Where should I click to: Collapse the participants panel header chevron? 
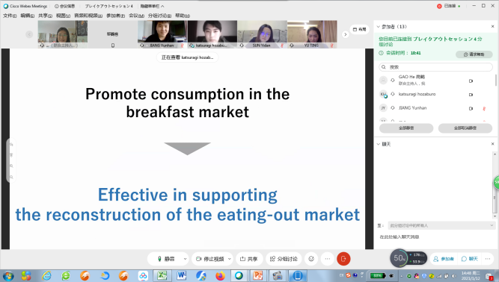click(x=378, y=27)
